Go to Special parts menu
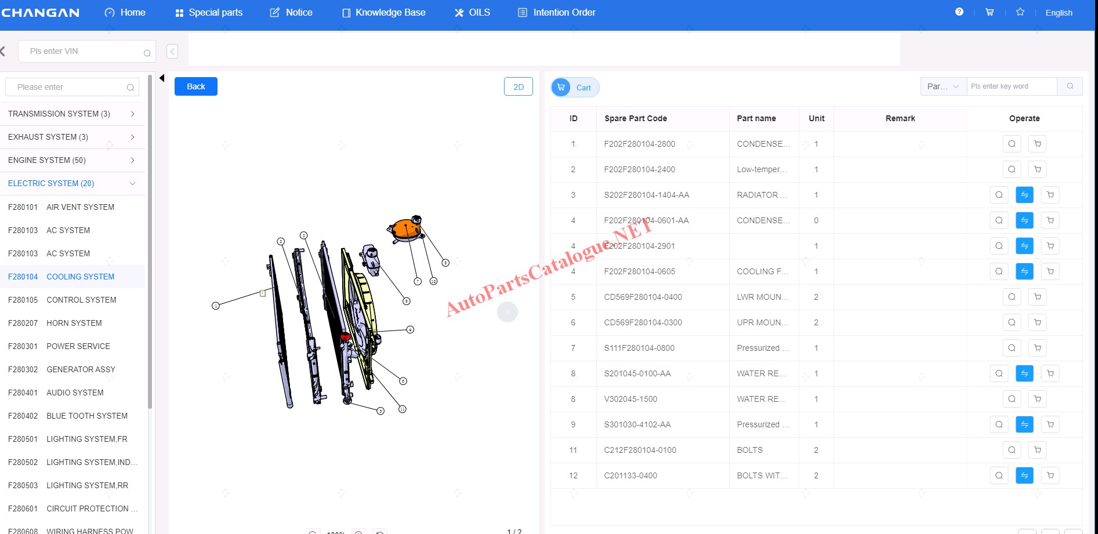Viewport: 1098px width, 534px height. [x=209, y=13]
